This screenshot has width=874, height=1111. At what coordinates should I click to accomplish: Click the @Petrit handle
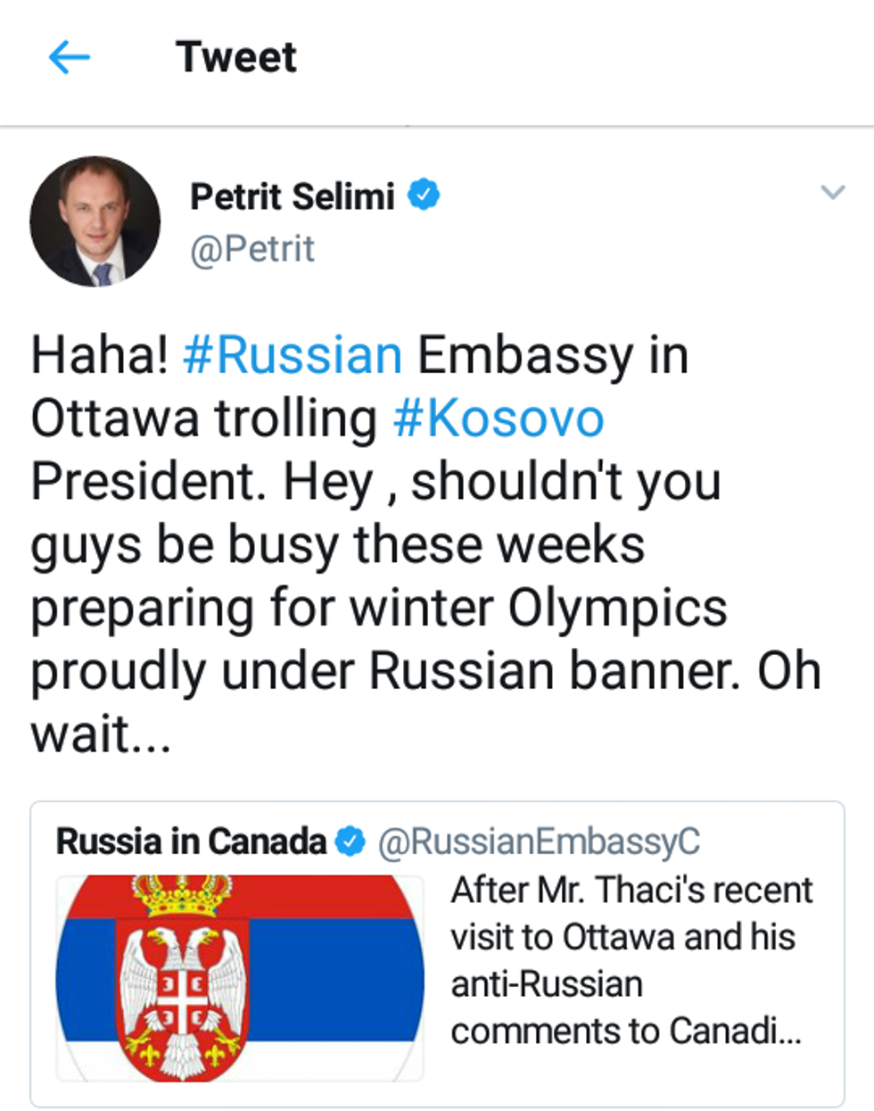click(x=251, y=249)
